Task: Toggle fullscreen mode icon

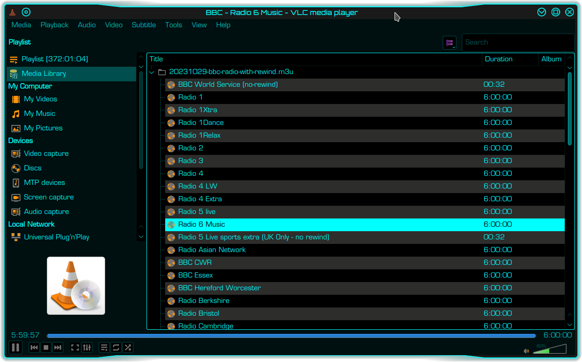Action: click(x=75, y=347)
